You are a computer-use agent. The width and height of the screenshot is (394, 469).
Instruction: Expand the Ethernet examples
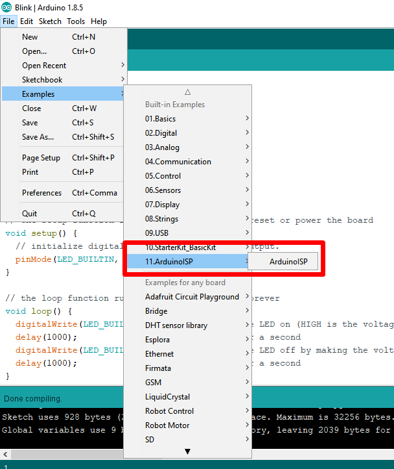188,354
